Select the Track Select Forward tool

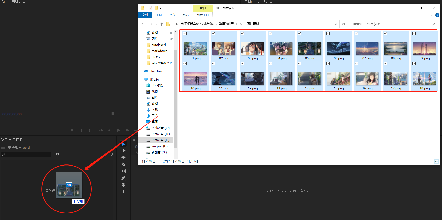point(123,151)
